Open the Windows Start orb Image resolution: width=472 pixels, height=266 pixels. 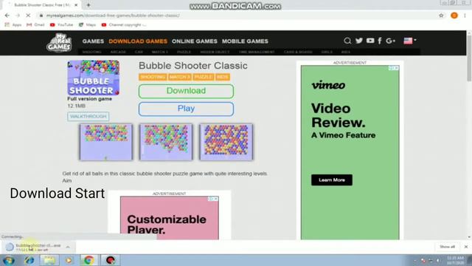[8, 260]
